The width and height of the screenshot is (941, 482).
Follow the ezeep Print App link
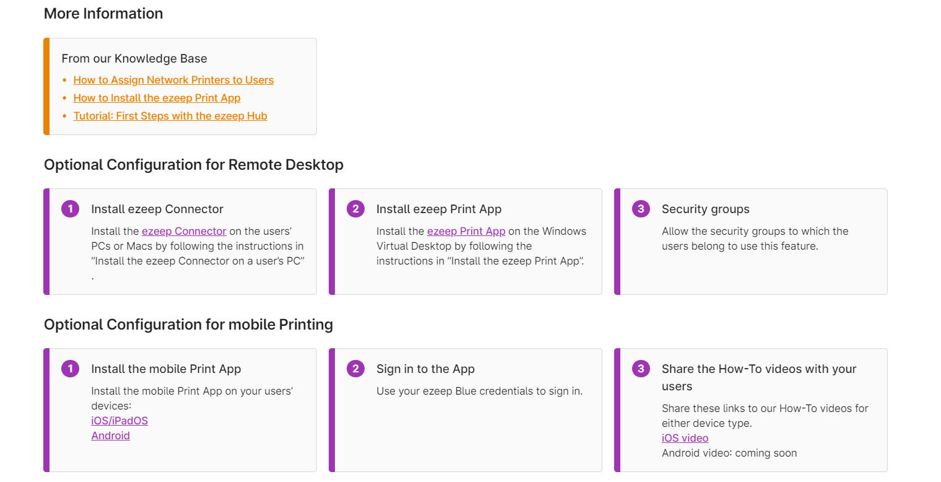466,231
